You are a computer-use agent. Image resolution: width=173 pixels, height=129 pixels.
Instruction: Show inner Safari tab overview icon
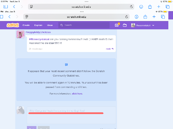pos(163,17)
